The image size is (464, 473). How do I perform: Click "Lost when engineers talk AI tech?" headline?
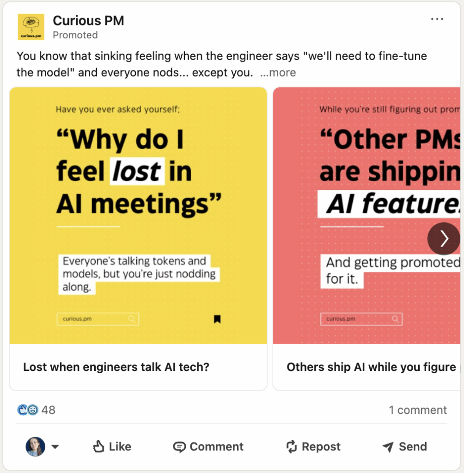pyautogui.click(x=116, y=367)
